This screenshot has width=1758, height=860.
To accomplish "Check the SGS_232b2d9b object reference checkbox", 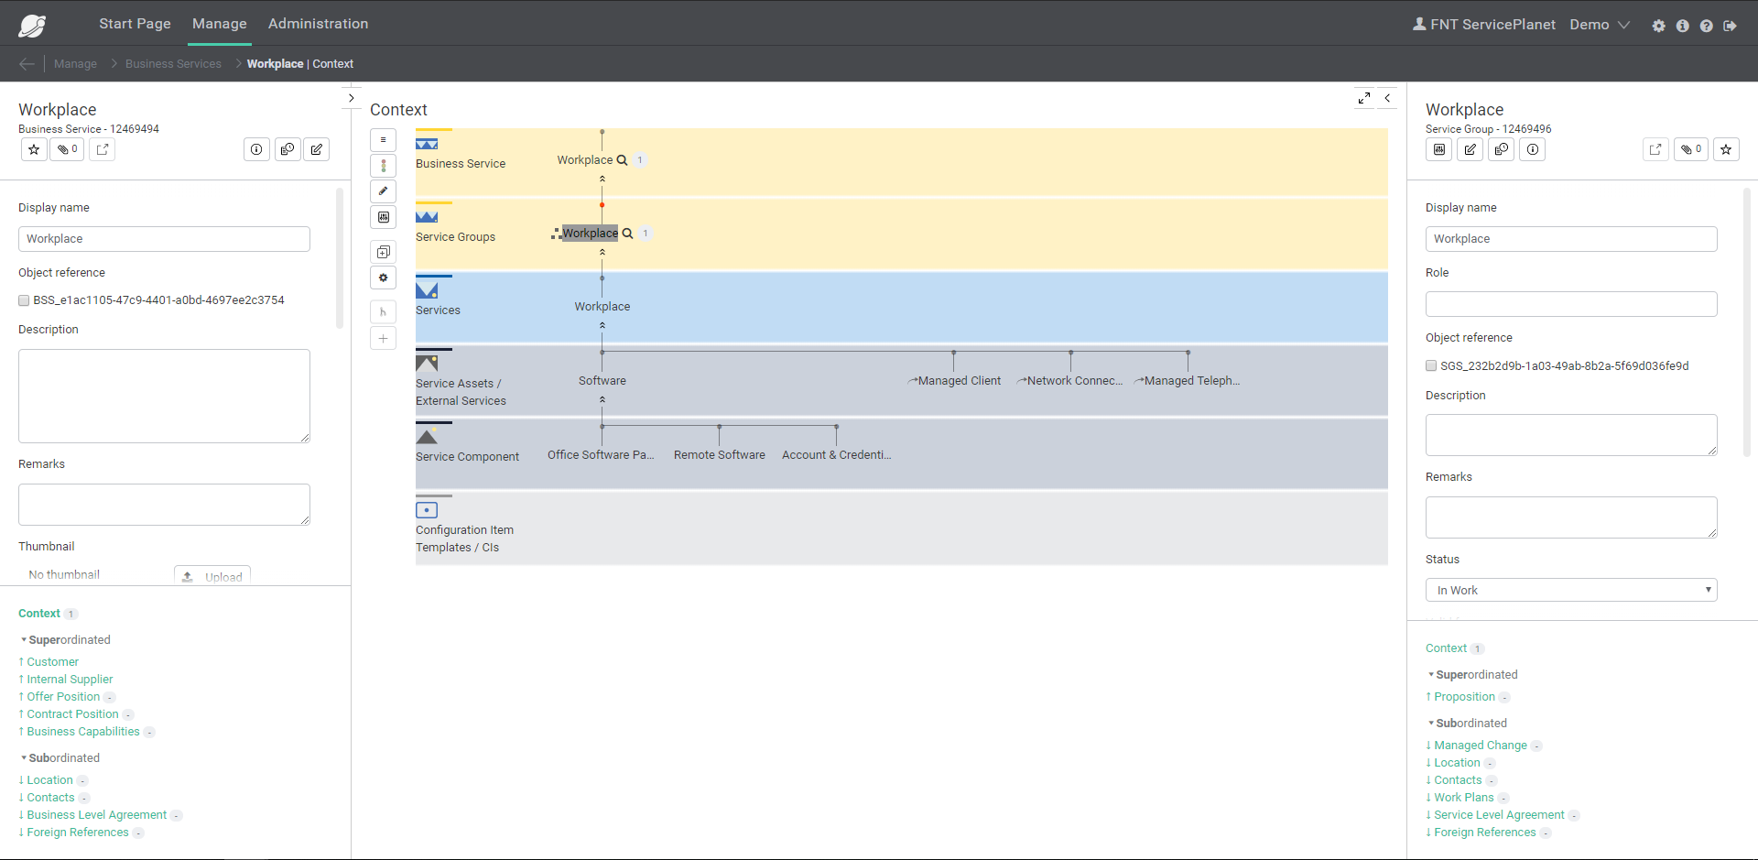I will [x=1431, y=366].
